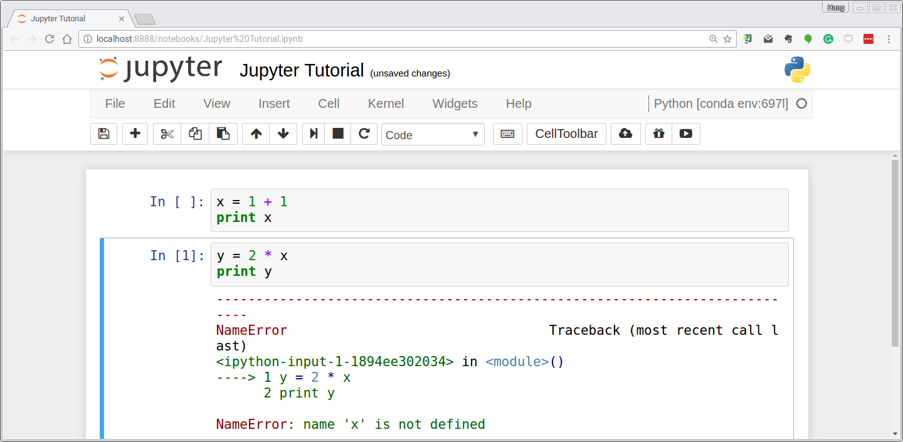Insert a cell below with the plus icon
The height and width of the screenshot is (442, 903).
[135, 134]
